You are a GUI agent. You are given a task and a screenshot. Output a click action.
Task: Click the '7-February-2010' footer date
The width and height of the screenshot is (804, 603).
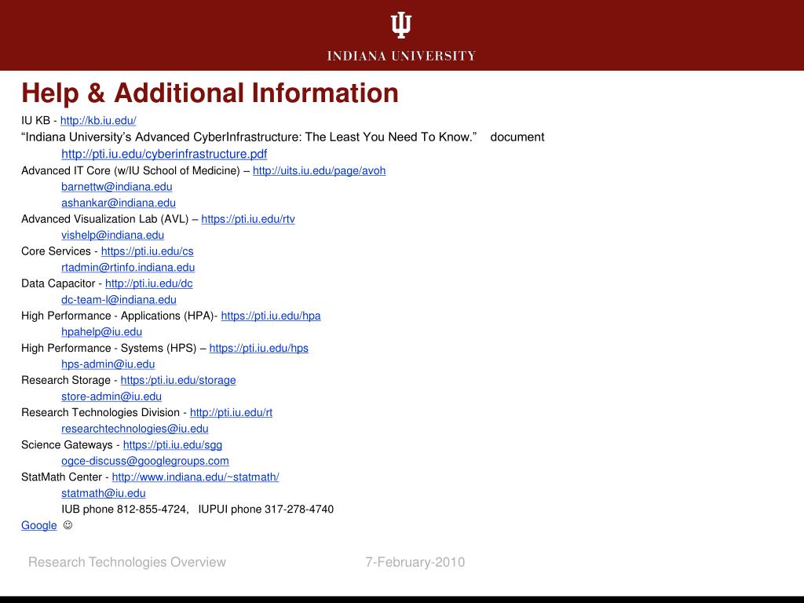[x=415, y=562]
